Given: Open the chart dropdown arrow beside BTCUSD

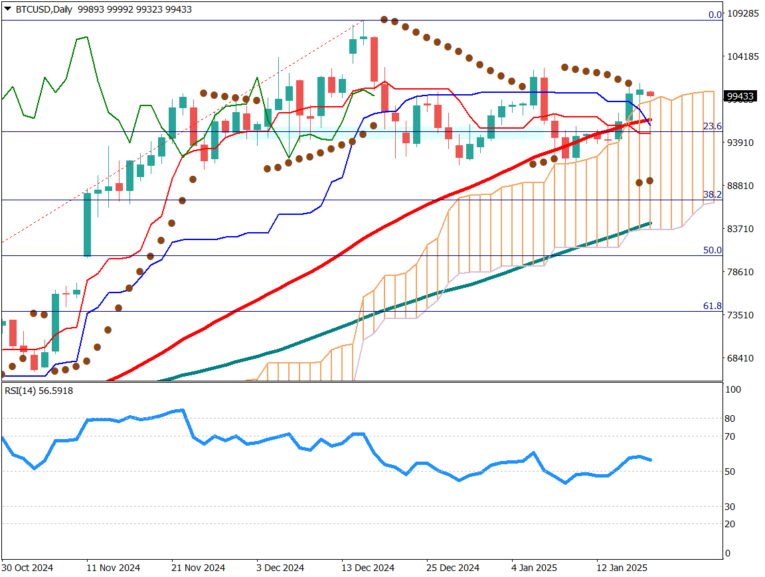Looking at the screenshot, I should 7,9.
